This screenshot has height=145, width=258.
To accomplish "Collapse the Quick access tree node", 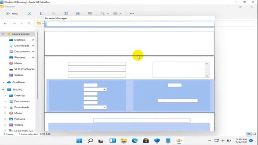I will point(3,34).
